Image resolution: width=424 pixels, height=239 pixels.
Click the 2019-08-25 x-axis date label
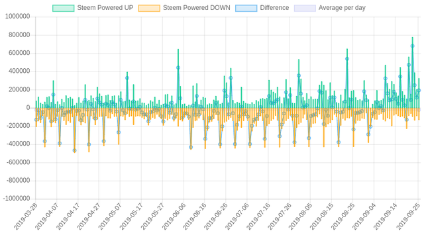pos(343,216)
